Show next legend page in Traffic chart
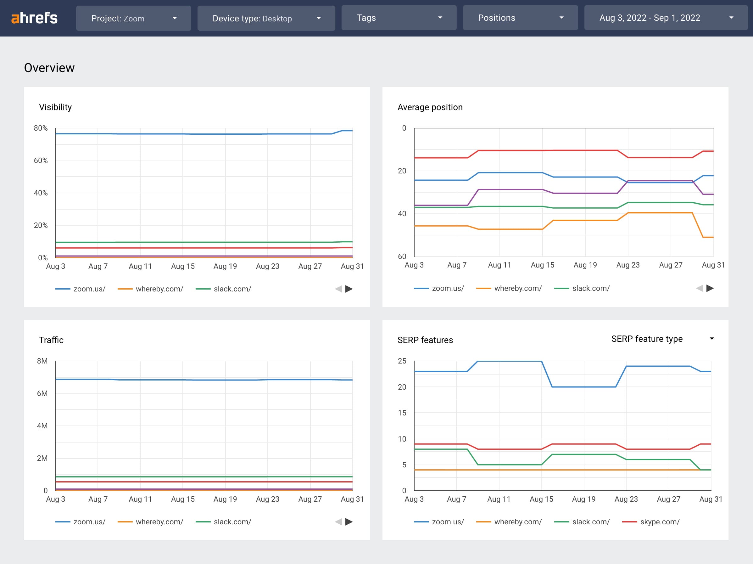The image size is (753, 564). pos(349,522)
